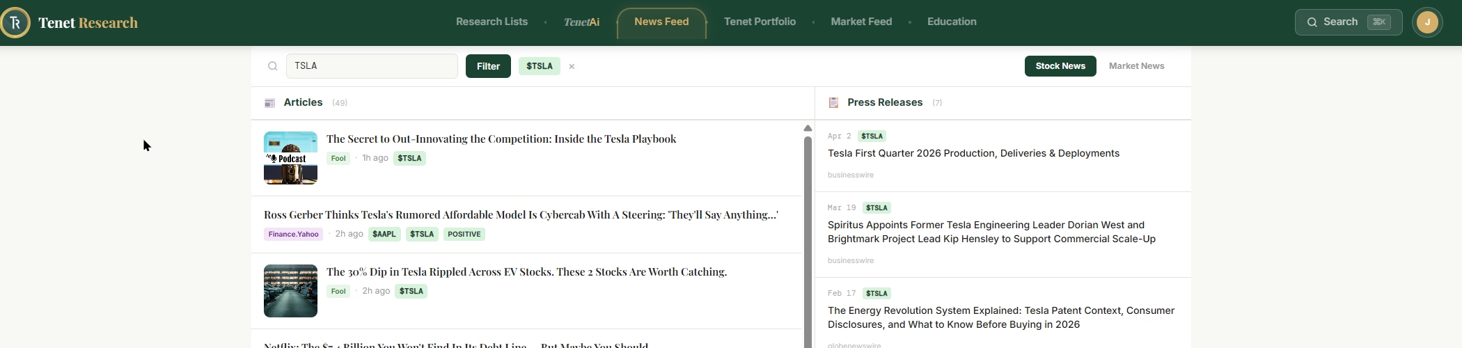The height and width of the screenshot is (348, 1462).
Task: Click $TSLA tag on the Feb 17 release
Action: pos(877,294)
